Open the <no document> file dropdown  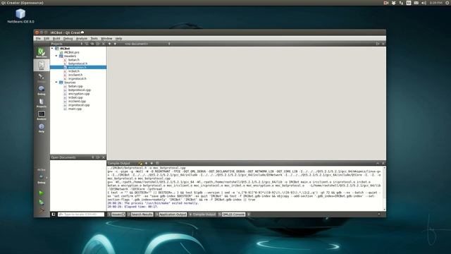click(147, 44)
